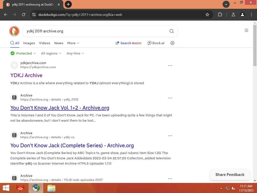Go forward in browser history
The image size is (257, 193).
[x=15, y=15]
